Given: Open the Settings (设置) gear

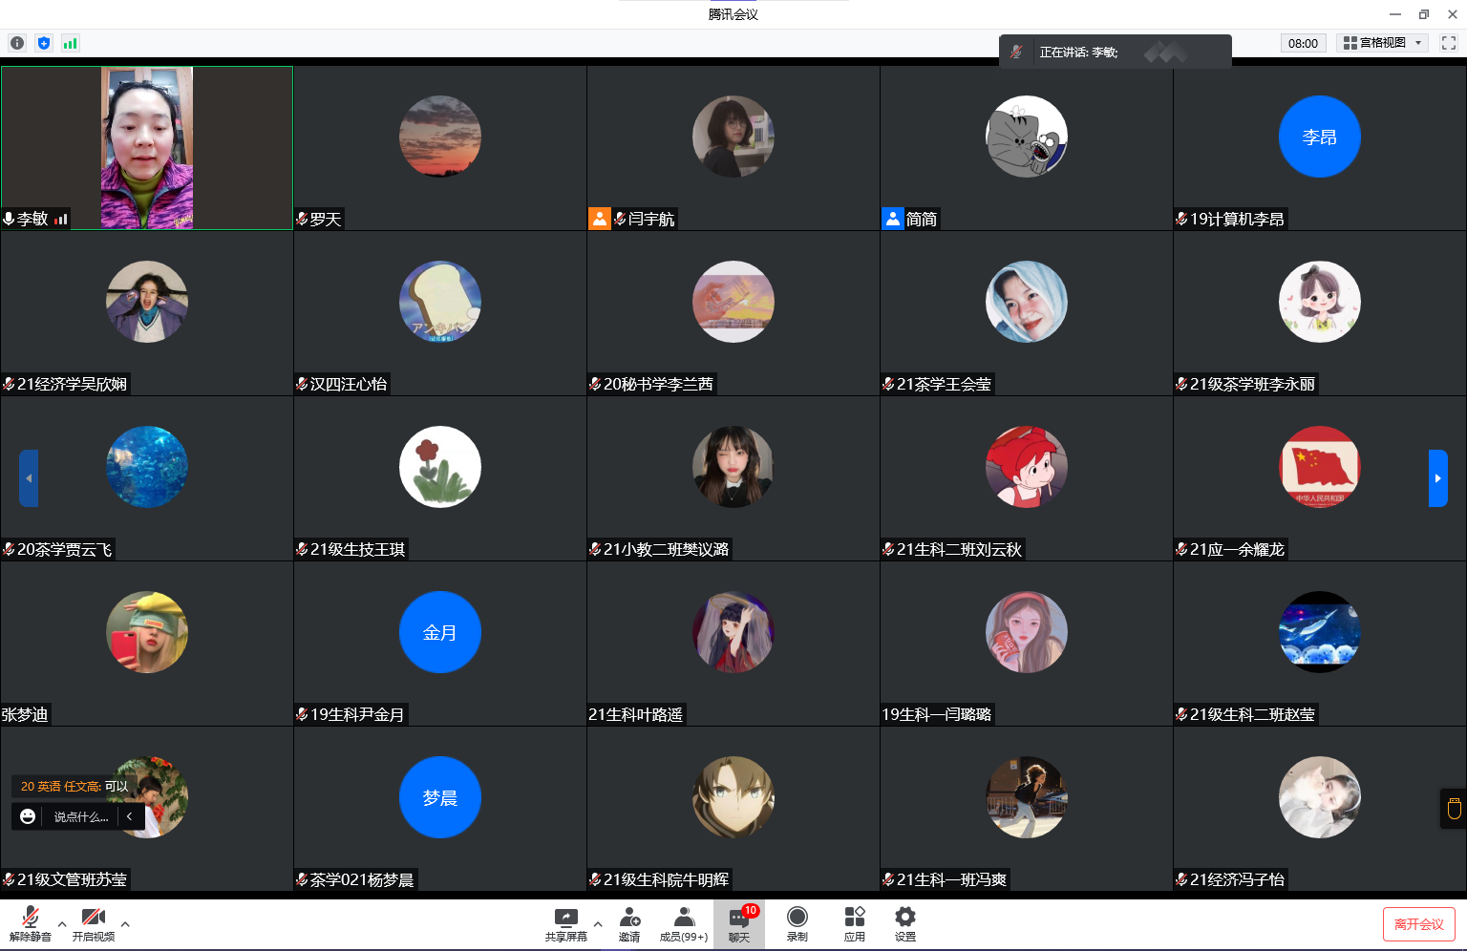Looking at the screenshot, I should click(x=904, y=923).
